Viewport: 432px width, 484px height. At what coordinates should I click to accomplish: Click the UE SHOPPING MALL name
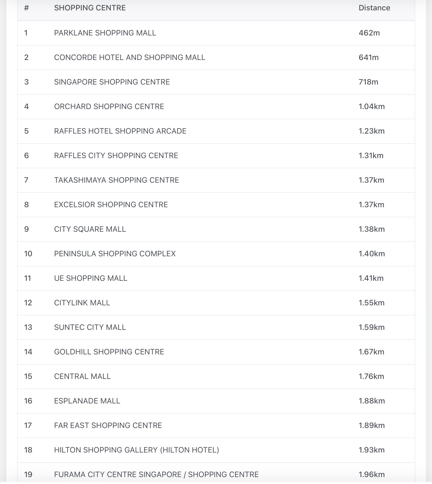[x=90, y=278]
